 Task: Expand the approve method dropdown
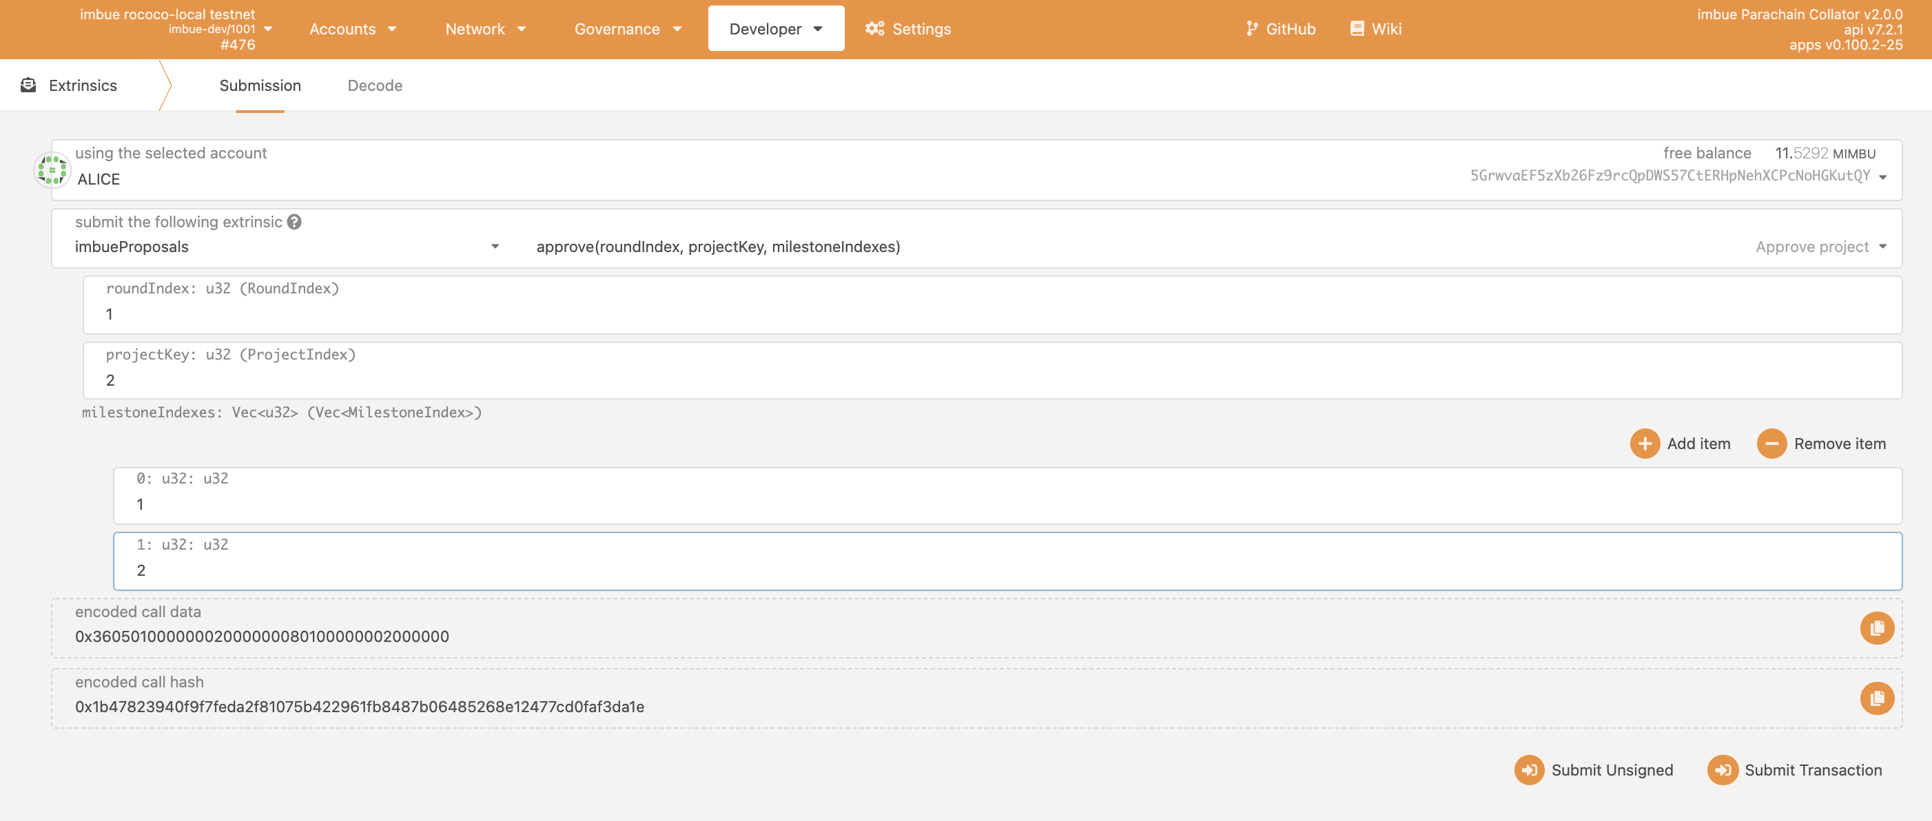pos(1882,247)
